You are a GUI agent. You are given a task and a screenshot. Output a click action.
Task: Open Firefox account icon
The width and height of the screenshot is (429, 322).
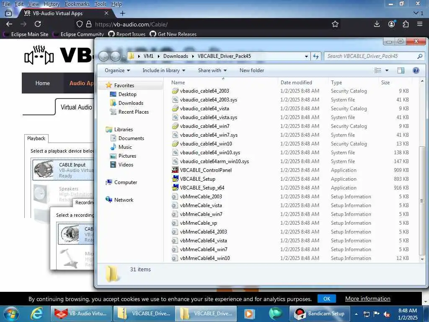pyautogui.click(x=392, y=24)
